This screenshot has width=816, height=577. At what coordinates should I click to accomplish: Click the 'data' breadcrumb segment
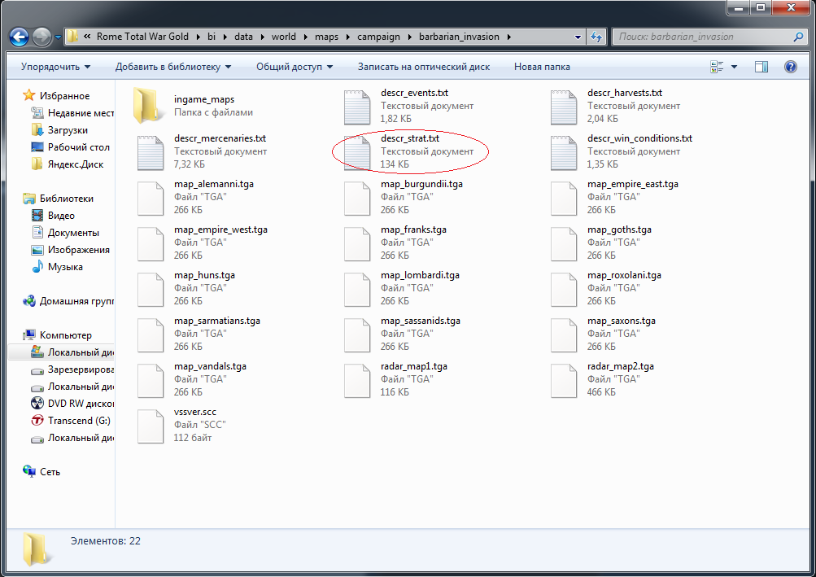coord(243,37)
